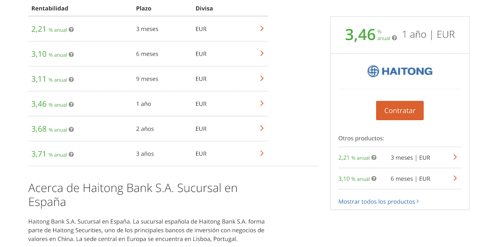Click help icon beside 2,21 % anual in table
The height and width of the screenshot is (247, 487).
coord(71,30)
